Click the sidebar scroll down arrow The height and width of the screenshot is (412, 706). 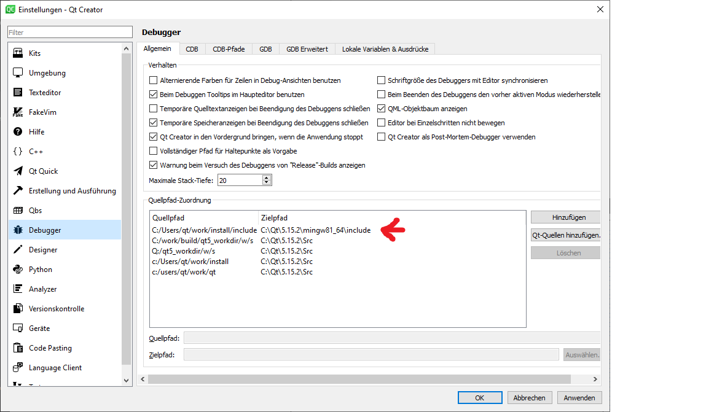click(x=126, y=381)
